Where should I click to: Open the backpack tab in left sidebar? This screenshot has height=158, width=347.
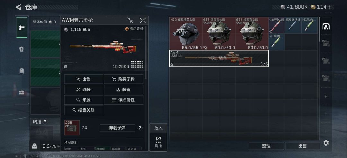(22, 71)
